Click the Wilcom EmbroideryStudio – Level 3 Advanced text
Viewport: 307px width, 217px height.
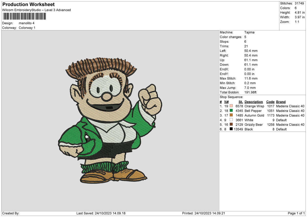click(x=36, y=10)
